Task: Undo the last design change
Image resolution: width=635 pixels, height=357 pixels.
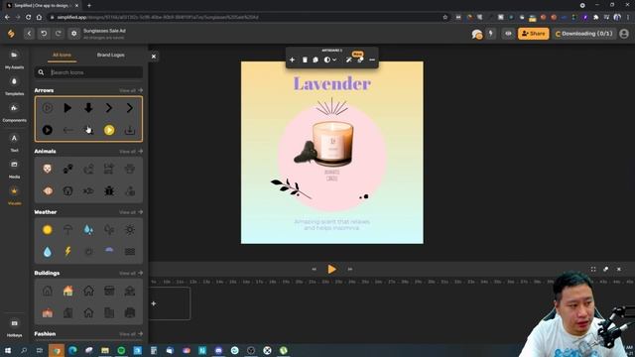Action: coord(44,34)
